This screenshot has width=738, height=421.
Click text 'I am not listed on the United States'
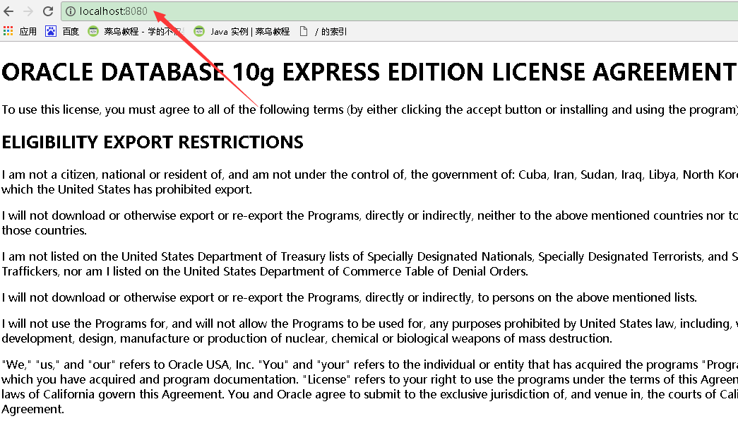click(98, 256)
